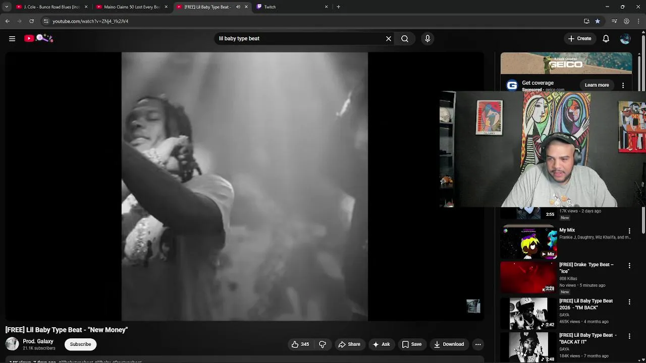Click the video player to pause
Screen dimensions: 646x363
click(245, 187)
